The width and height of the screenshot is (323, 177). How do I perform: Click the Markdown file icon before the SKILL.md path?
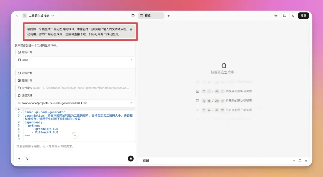(x=19, y=103)
